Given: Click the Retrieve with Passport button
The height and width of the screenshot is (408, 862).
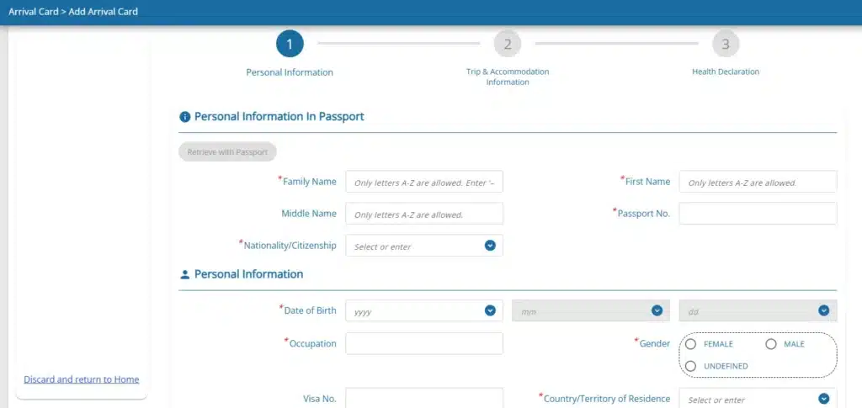Looking at the screenshot, I should tap(227, 152).
